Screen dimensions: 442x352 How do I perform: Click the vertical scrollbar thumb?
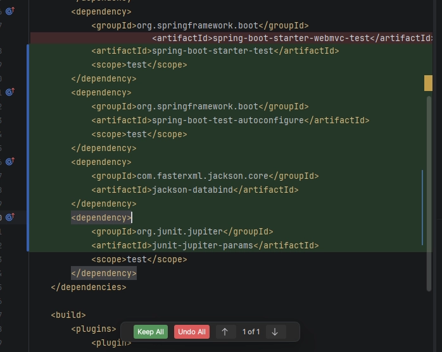click(x=429, y=190)
